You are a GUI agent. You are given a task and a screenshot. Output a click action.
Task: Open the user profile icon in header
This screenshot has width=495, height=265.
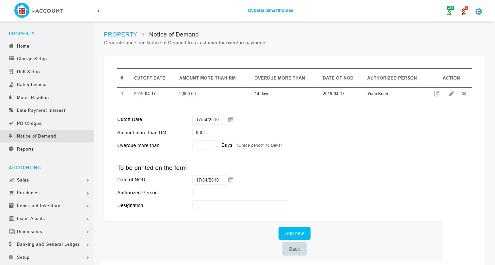[x=479, y=11]
